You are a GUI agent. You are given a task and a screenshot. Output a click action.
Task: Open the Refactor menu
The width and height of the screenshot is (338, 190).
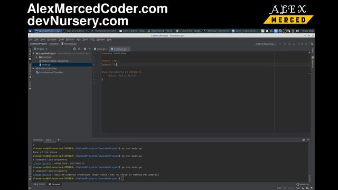tap(70, 40)
